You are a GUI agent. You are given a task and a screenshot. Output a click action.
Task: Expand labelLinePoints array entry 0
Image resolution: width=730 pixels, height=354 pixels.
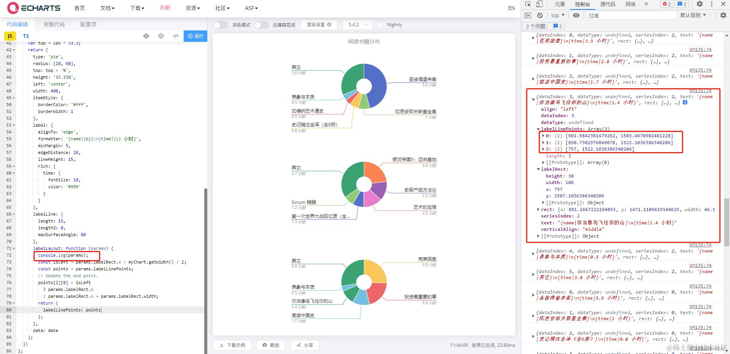pyautogui.click(x=543, y=135)
